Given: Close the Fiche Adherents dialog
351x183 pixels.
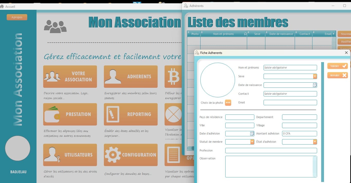Looking at the screenshot, I should pyautogui.click(x=346, y=53).
